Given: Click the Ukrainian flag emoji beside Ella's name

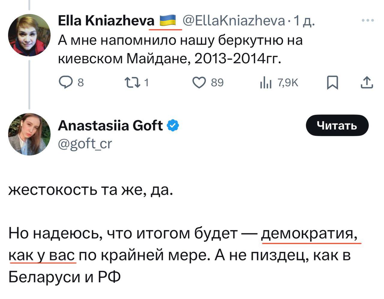Looking at the screenshot, I should (168, 21).
